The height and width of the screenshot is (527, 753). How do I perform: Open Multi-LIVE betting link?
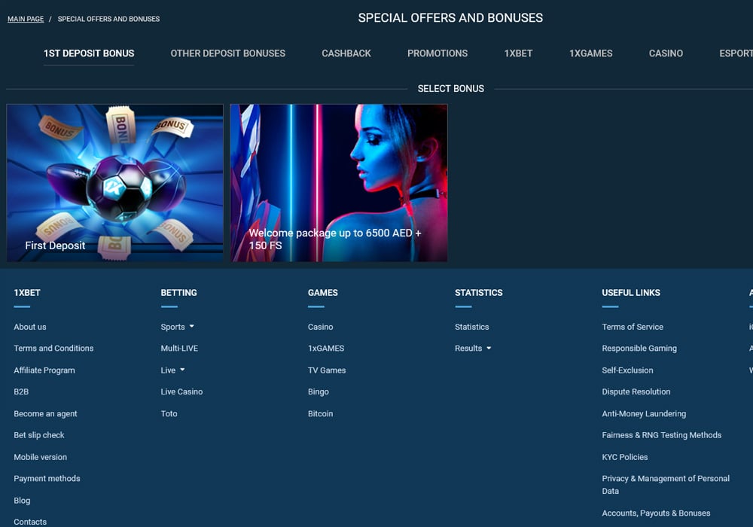pyautogui.click(x=179, y=349)
